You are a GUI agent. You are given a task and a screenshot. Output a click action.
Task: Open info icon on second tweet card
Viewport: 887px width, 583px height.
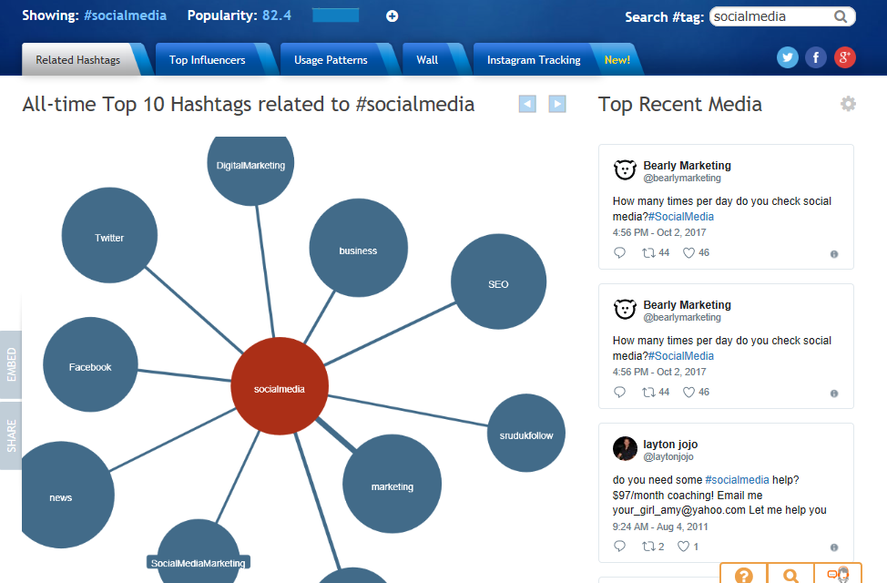[834, 394]
